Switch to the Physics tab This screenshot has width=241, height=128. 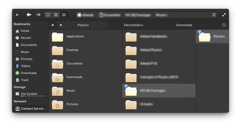click(83, 25)
